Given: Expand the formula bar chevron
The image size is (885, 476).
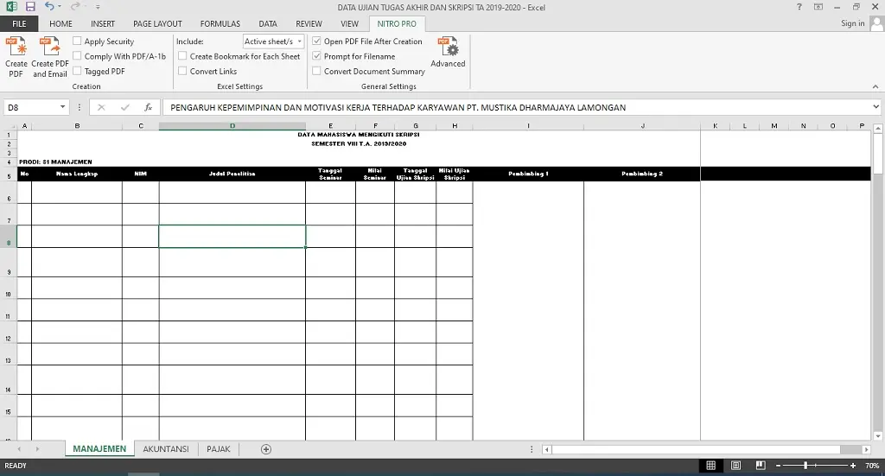Looking at the screenshot, I should (x=875, y=106).
